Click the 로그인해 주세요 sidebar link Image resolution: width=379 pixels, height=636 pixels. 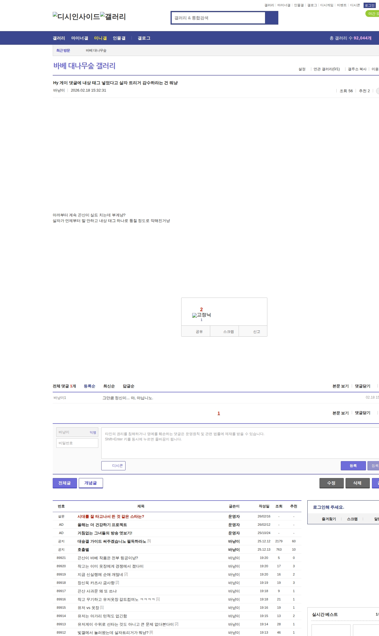click(329, 507)
